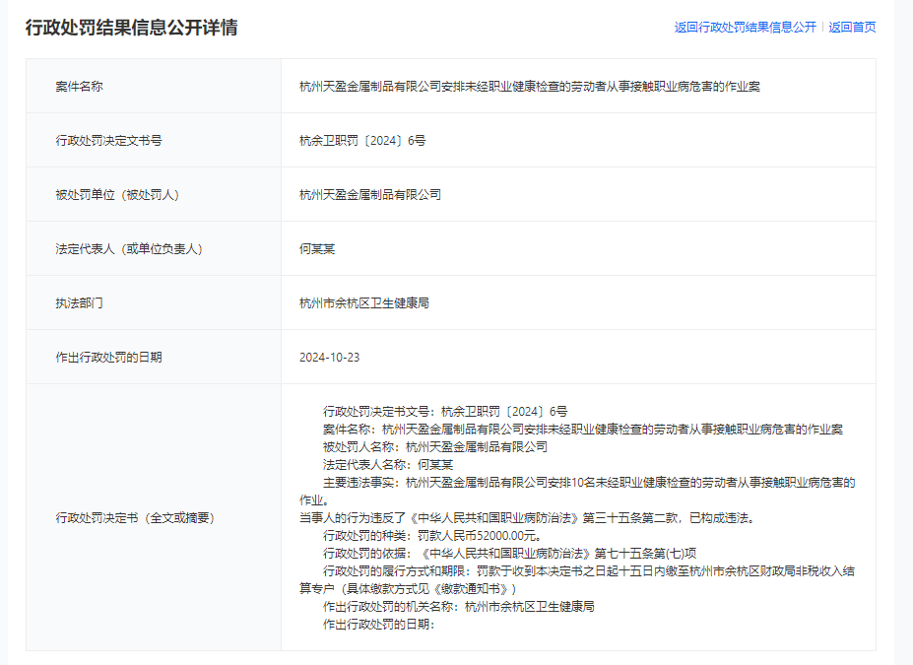
Task: Select document number in 行政处罚决定文书号 row
Action: 362,140
